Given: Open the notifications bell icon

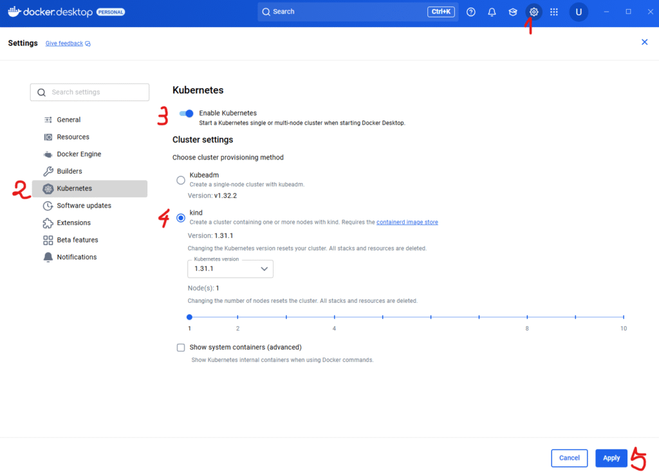Looking at the screenshot, I should 492,12.
